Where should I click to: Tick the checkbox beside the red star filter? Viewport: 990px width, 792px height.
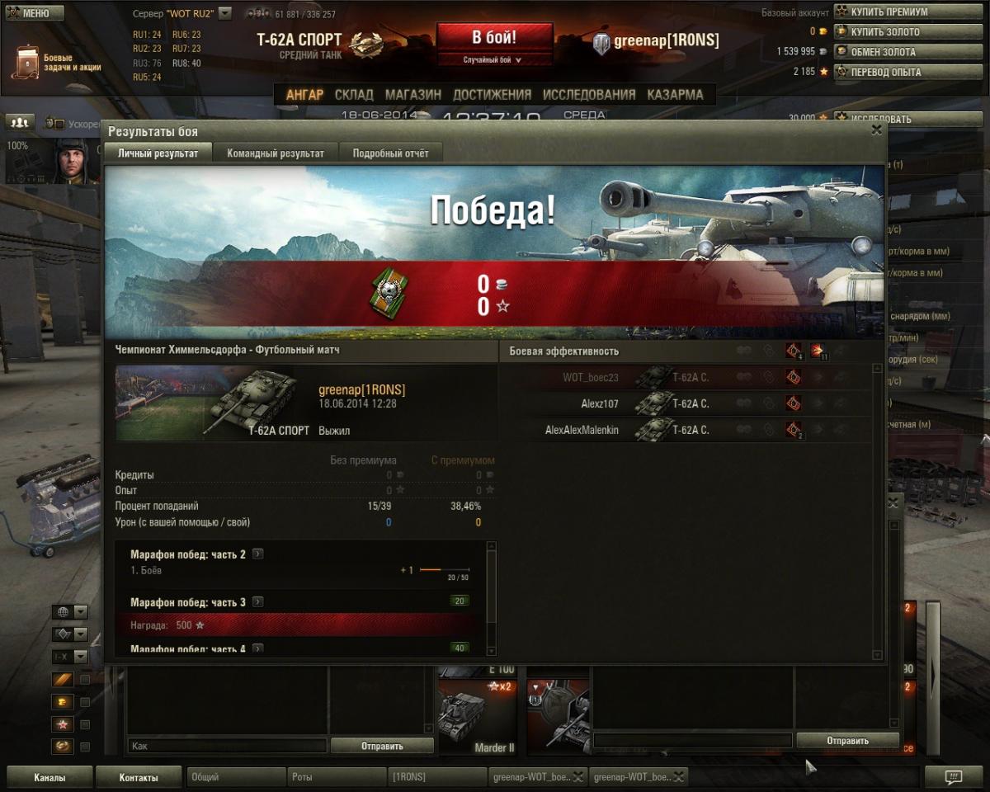[x=84, y=724]
